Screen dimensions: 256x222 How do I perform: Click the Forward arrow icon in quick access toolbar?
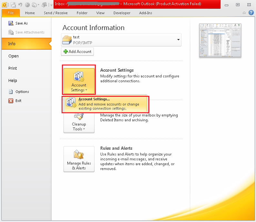click(34, 5)
